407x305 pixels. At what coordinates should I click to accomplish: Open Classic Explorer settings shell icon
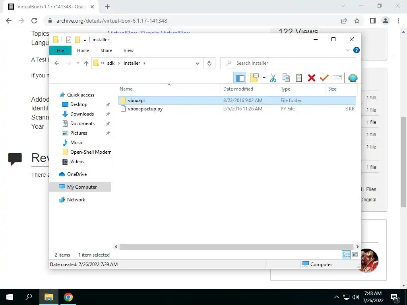[353, 78]
